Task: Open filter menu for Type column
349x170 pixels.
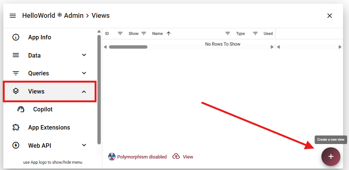Action: (255, 33)
